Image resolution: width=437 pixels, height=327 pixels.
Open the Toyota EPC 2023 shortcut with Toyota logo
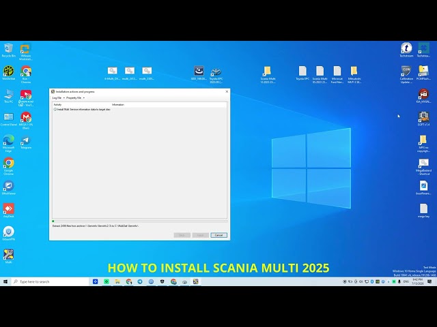[216, 74]
